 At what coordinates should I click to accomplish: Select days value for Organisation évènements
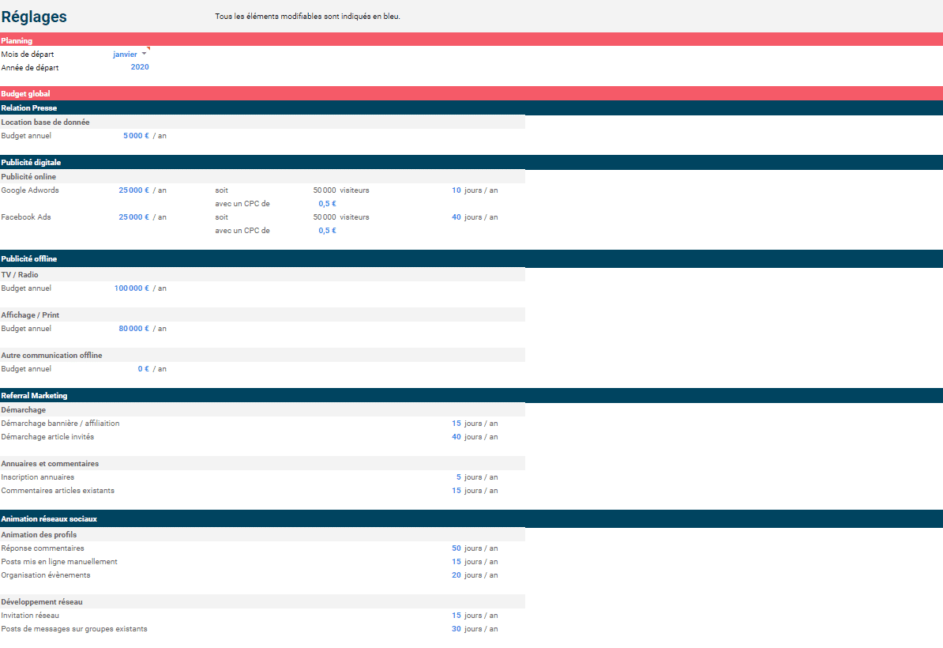coord(456,575)
